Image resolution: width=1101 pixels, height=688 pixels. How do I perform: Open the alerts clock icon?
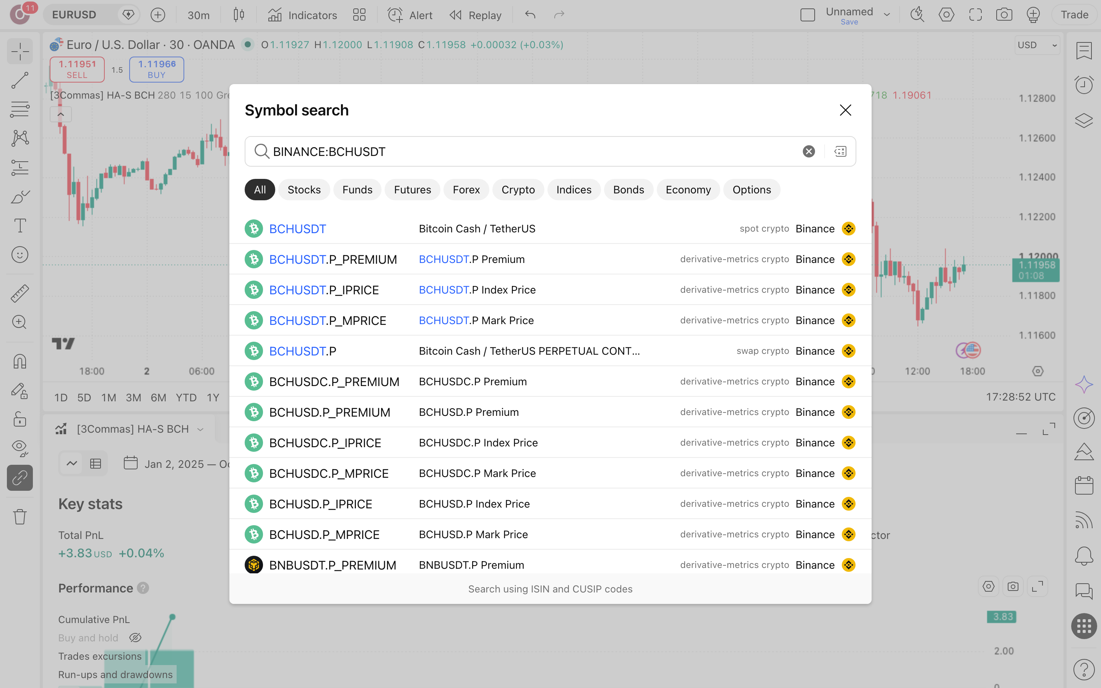pyautogui.click(x=1084, y=84)
